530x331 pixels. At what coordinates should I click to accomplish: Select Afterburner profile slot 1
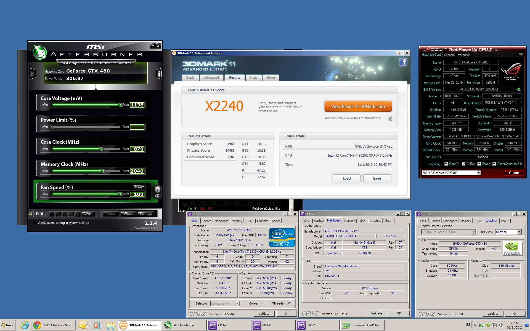pyautogui.click(x=52, y=214)
